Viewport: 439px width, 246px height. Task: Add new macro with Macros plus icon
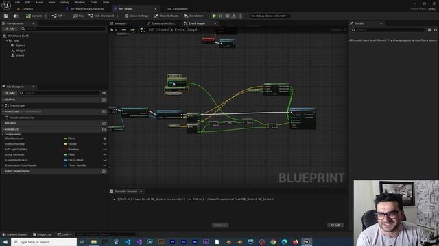(x=104, y=123)
